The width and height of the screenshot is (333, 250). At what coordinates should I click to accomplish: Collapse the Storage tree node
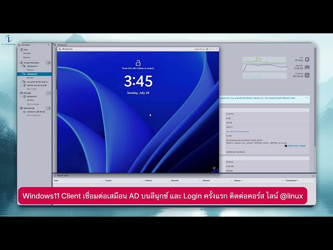tap(19, 93)
